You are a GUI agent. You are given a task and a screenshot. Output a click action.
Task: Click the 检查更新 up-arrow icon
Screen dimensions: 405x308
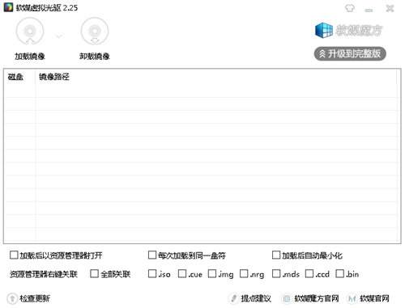[x=12, y=298]
